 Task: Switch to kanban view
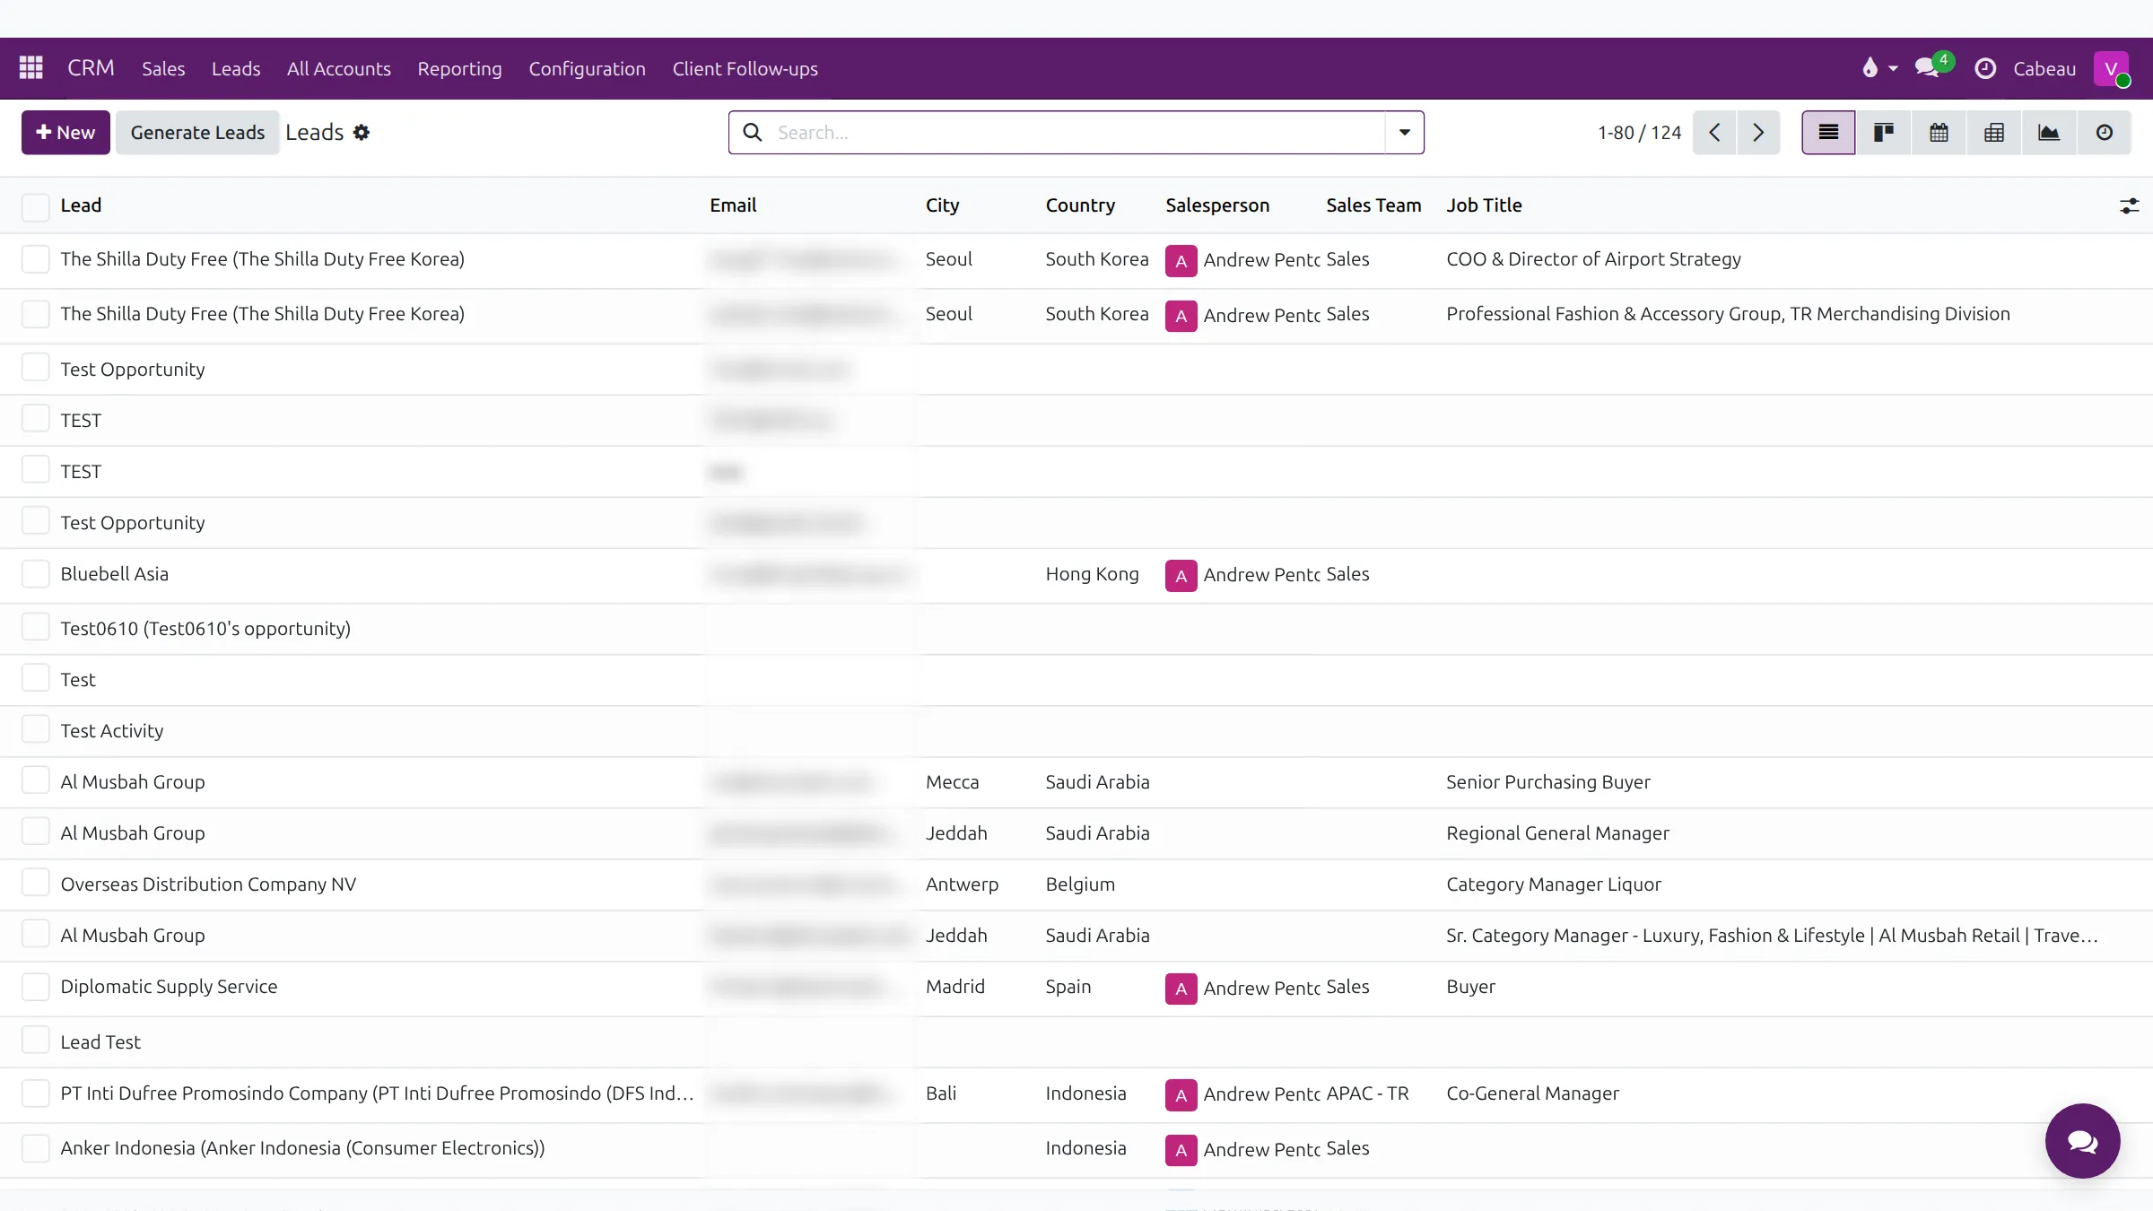tap(1884, 133)
